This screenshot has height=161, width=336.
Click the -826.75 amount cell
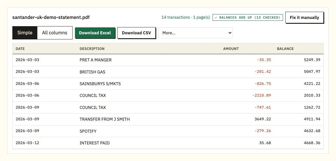click(x=263, y=84)
